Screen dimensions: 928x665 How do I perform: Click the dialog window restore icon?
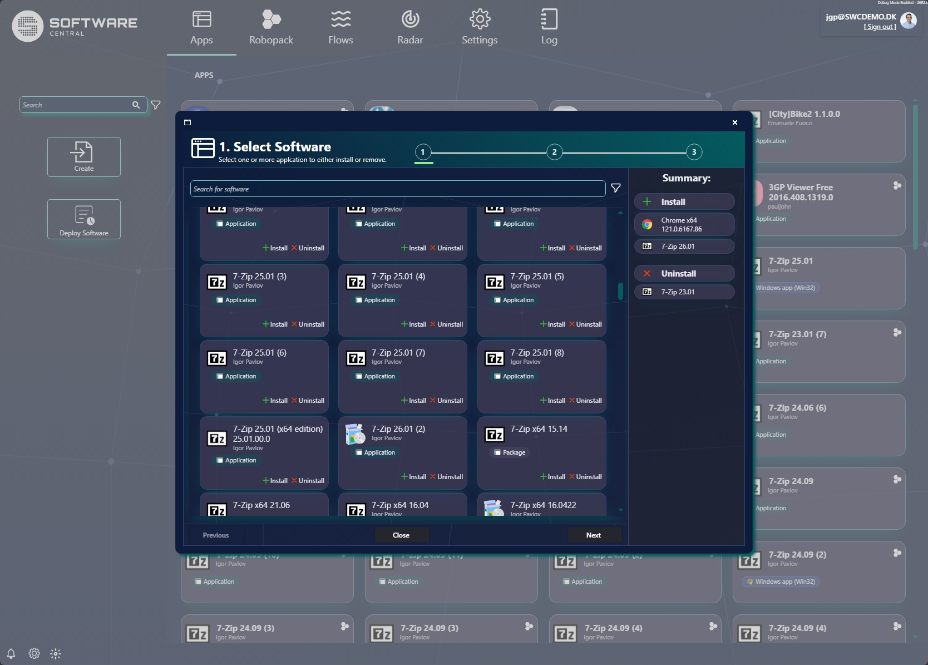pos(187,122)
